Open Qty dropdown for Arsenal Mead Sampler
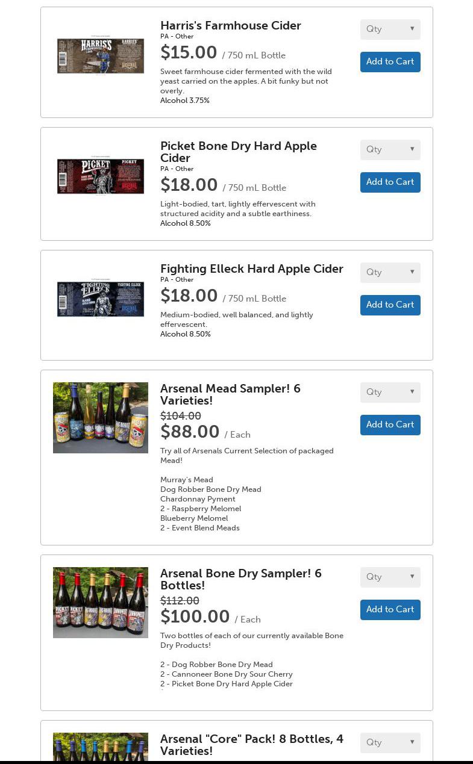This screenshot has height=764, width=473. coord(390,393)
